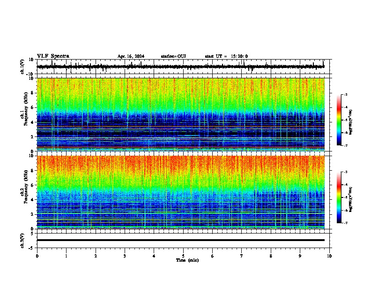Click the 'Time (min)' axis label

187,260
